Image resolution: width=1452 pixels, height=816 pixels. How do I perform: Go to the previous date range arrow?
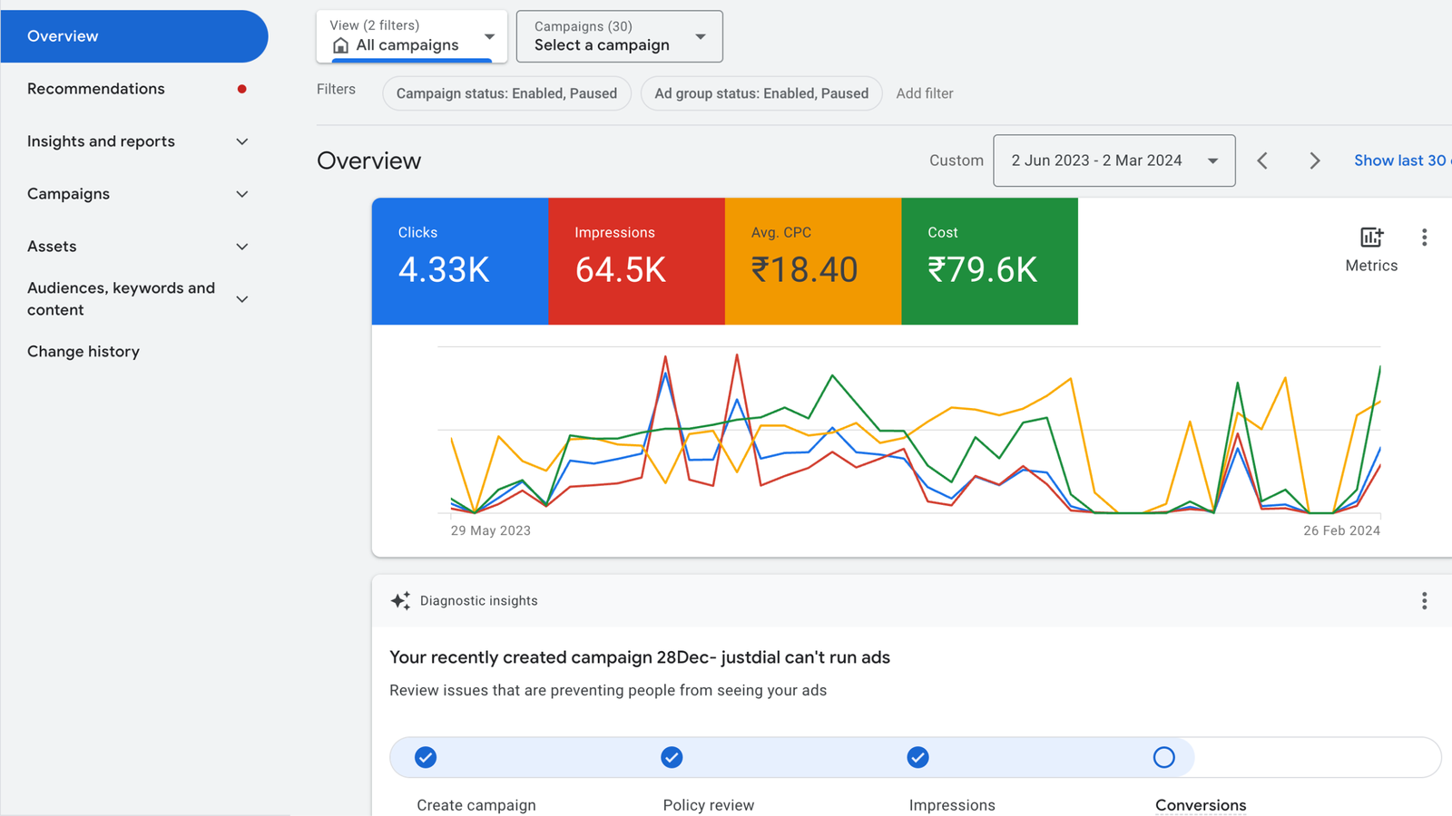1262,160
